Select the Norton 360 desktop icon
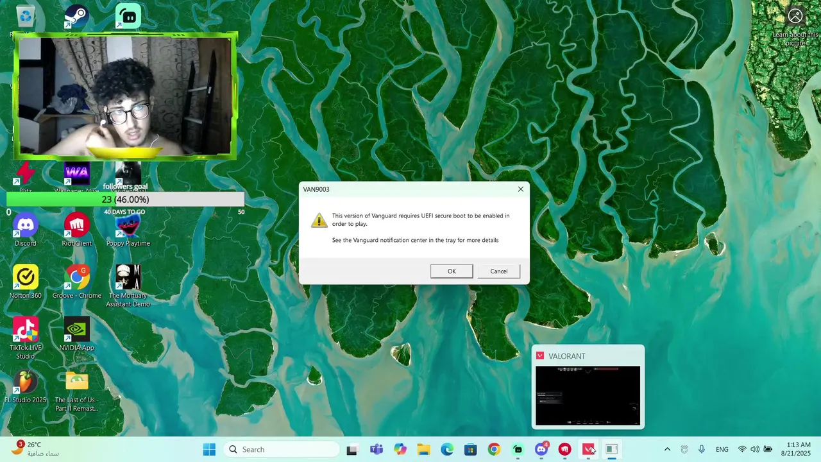Viewport: 821px width, 462px height. click(x=26, y=282)
